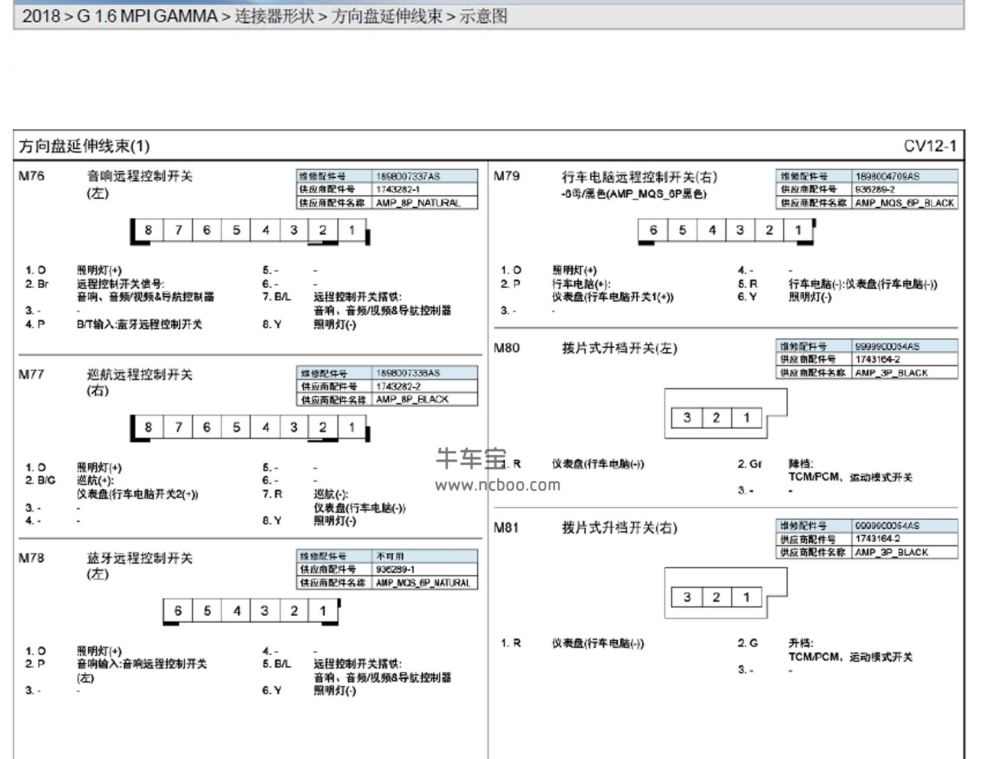
Task: Select the 巡航(+): pin description in M77
Action: (95, 481)
